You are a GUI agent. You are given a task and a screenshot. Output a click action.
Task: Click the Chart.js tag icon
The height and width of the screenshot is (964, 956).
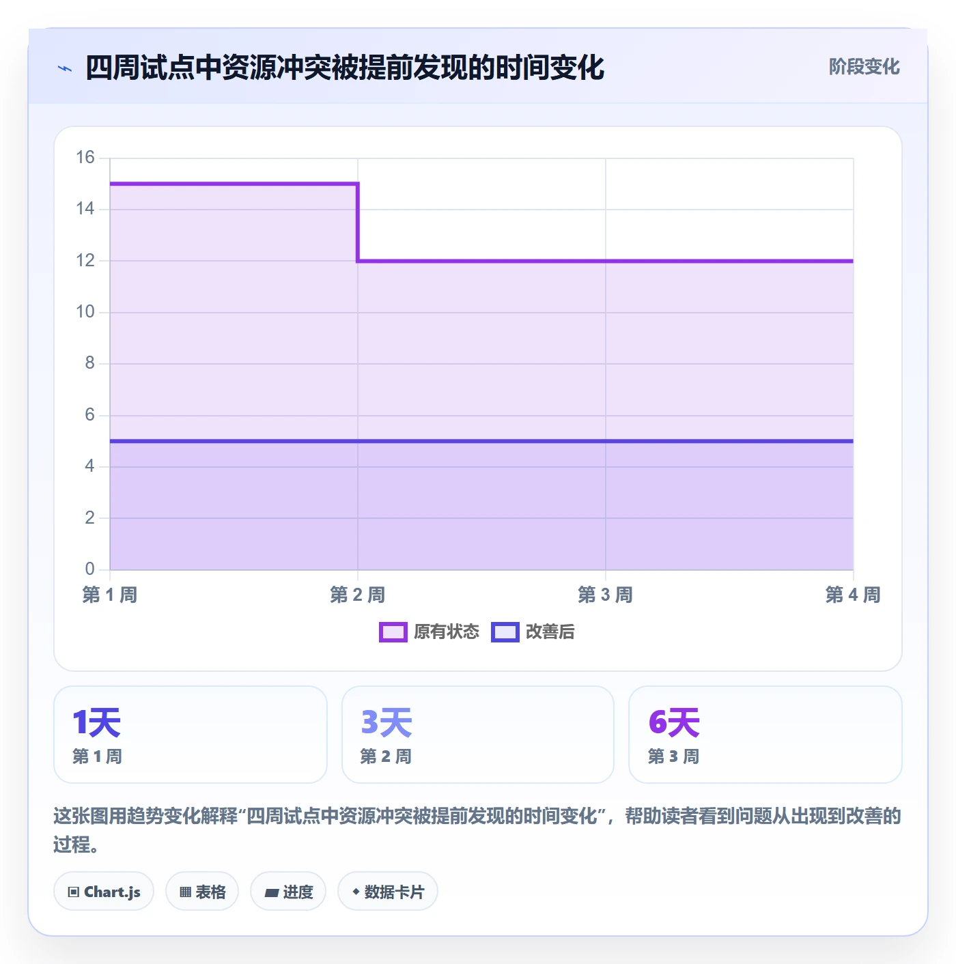(x=74, y=892)
